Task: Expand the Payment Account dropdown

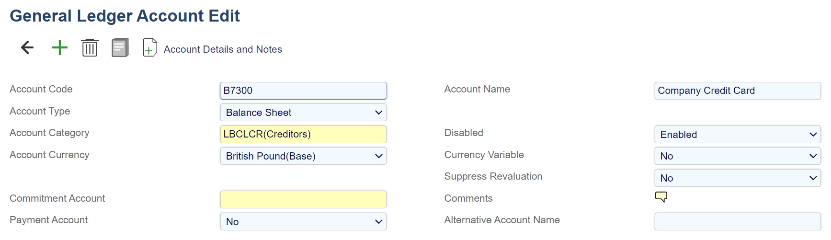Action: (x=303, y=222)
